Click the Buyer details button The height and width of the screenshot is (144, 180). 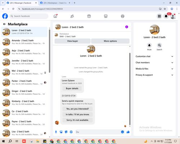pos(72,89)
